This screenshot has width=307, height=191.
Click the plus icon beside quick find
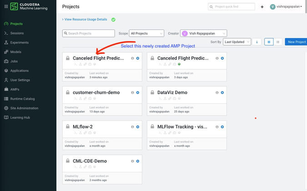click(262, 7)
